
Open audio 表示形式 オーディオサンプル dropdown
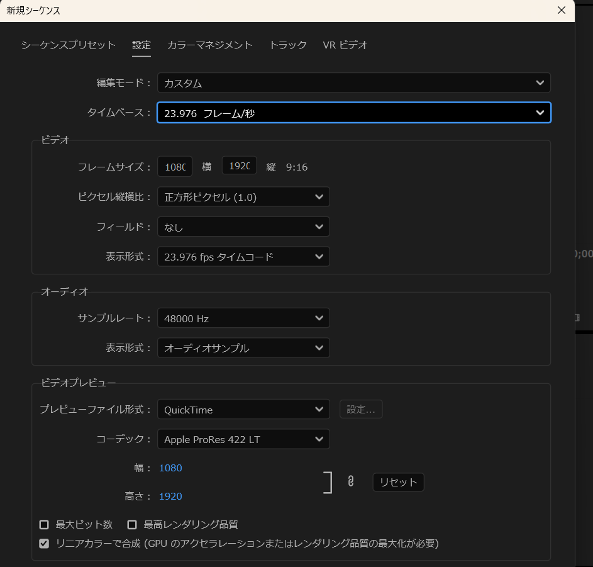(243, 348)
